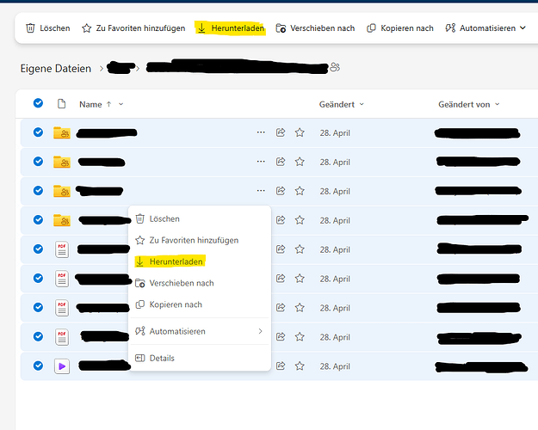Uncheck the second folder row checkbox
Viewport: 538px width, 430px height.
click(38, 161)
